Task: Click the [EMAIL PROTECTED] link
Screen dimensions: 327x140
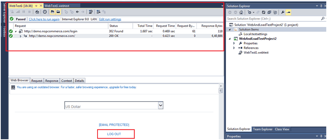Action: (x=114, y=125)
